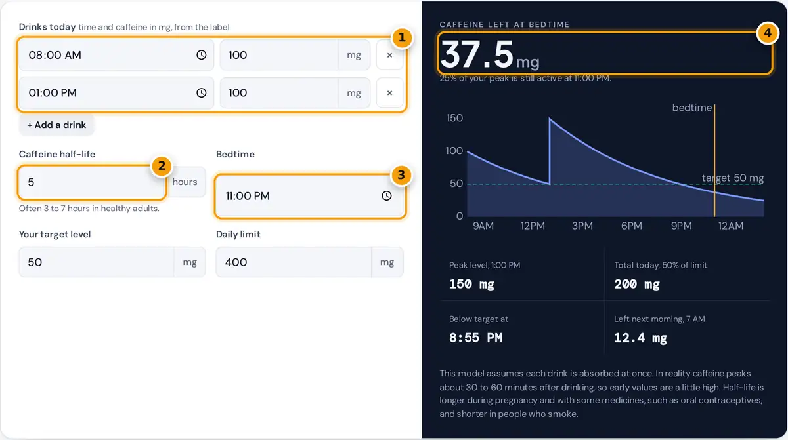Viewport: 788px width, 440px height.
Task: Open time picker clock icon for 08:00 AM drink
Action: (202, 55)
